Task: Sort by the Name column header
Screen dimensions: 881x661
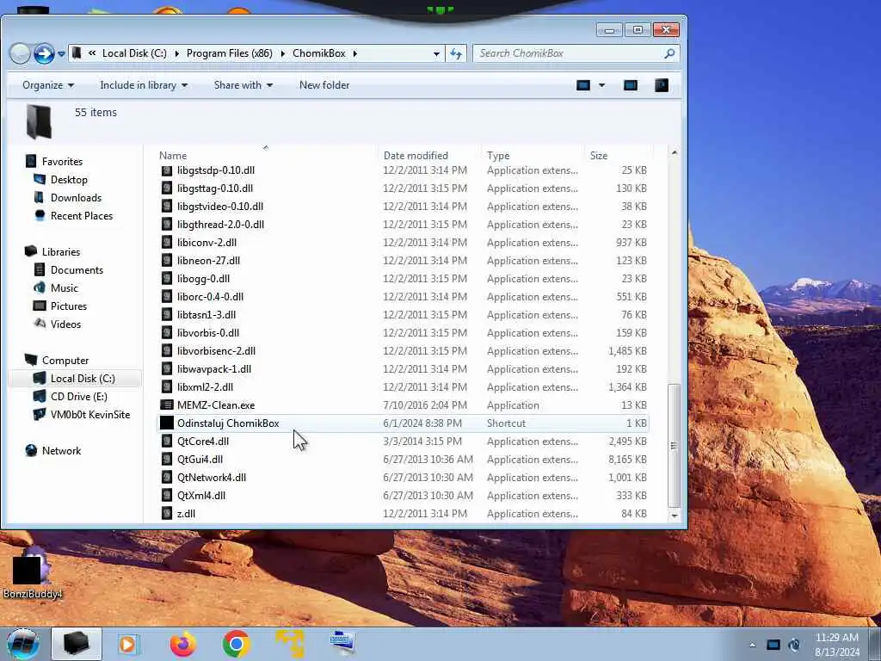Action: coord(172,156)
